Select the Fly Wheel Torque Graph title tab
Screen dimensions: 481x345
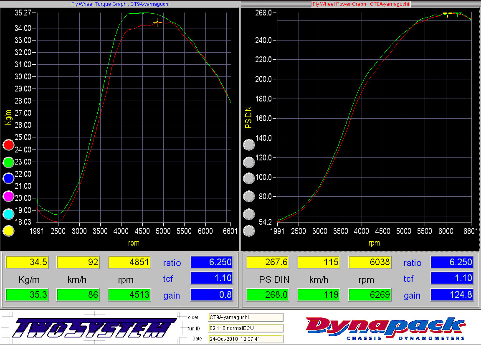point(120,4)
